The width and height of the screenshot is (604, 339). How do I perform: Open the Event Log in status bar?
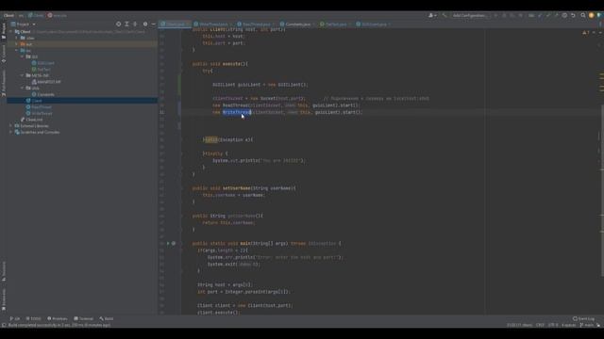point(583,318)
